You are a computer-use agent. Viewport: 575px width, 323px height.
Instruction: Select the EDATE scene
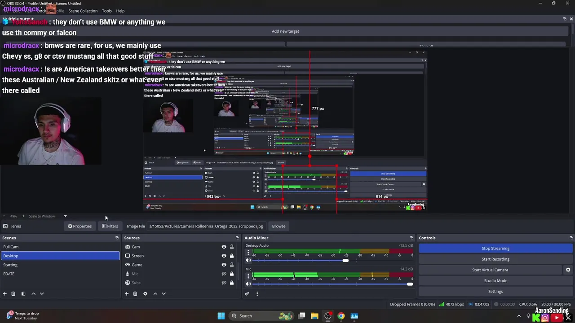tap(60, 274)
